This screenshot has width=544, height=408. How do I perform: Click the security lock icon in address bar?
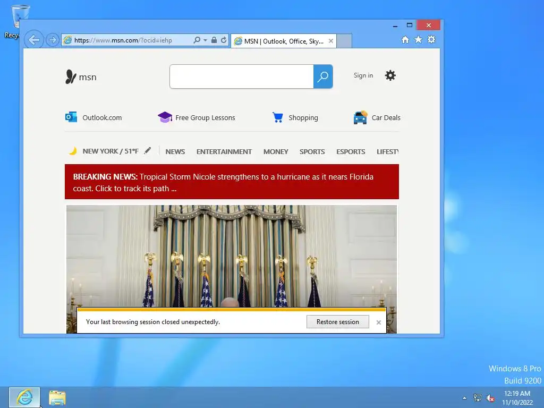214,40
